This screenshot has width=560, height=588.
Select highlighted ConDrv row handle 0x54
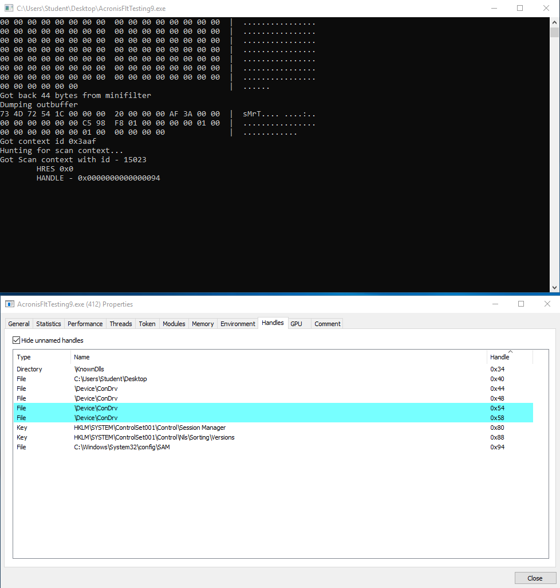[274, 408]
